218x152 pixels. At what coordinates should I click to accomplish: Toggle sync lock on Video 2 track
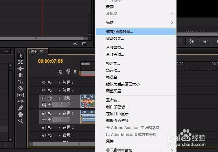(x=50, y=91)
